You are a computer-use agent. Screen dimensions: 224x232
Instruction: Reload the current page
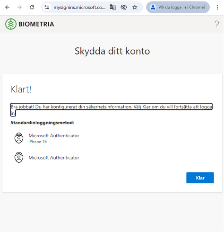coord(32,7)
